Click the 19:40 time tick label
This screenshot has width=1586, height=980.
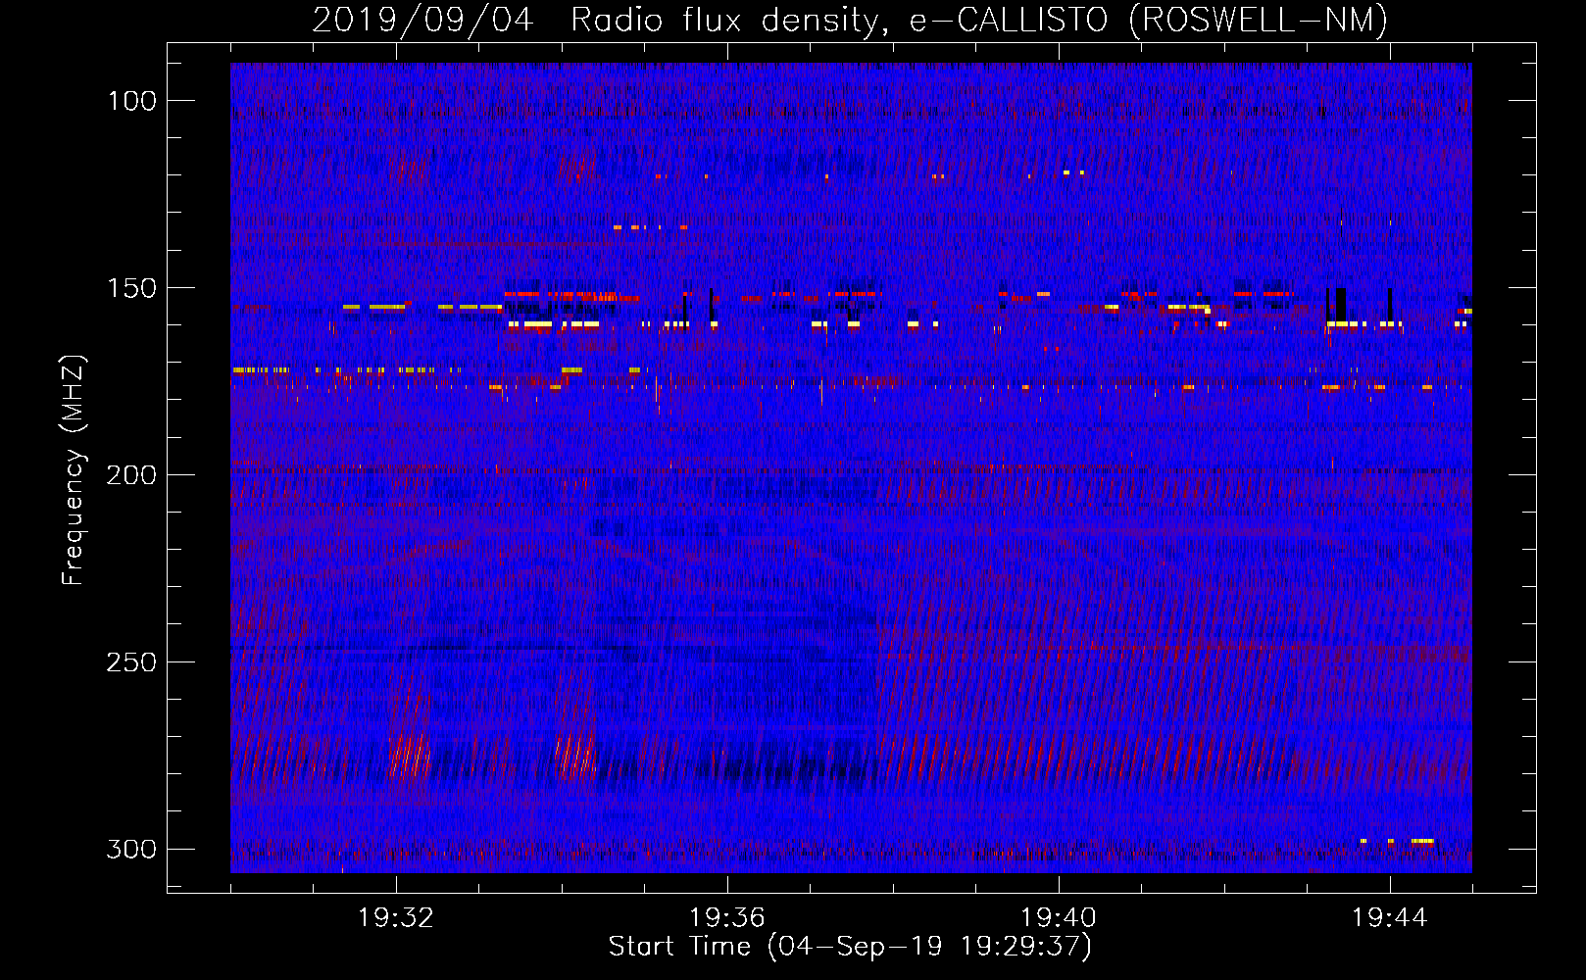1059,918
